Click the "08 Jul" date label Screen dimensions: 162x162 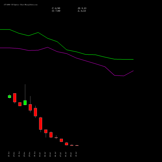coord(66,155)
